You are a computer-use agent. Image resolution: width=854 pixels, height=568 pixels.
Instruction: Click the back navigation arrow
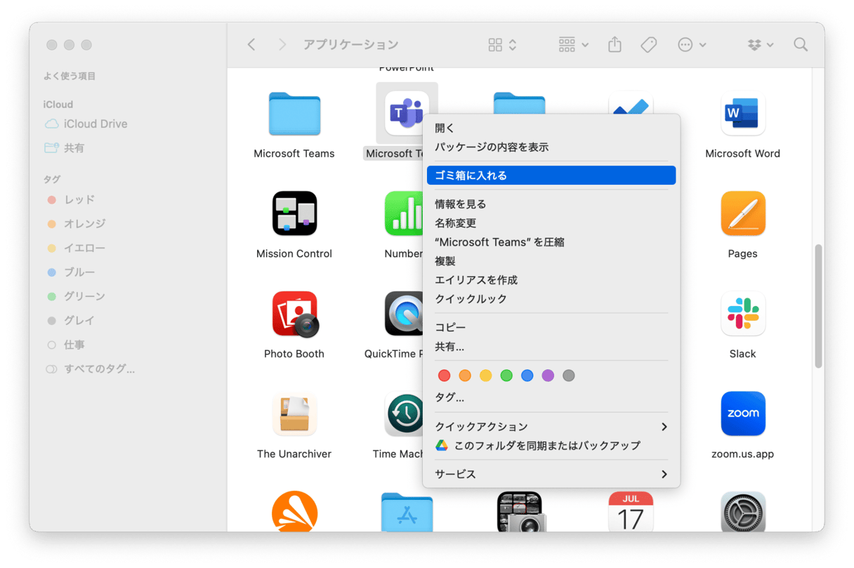[x=251, y=44]
